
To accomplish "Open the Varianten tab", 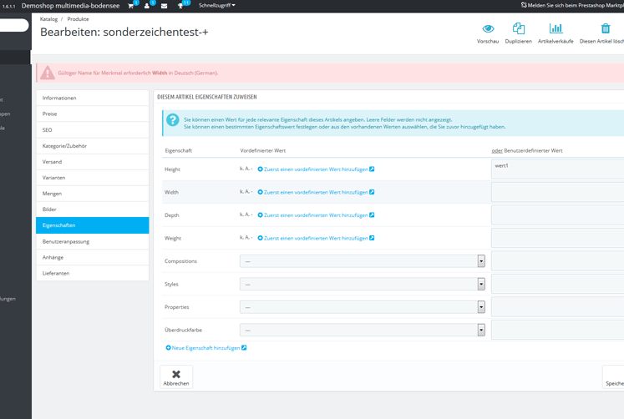I will pyautogui.click(x=93, y=178).
